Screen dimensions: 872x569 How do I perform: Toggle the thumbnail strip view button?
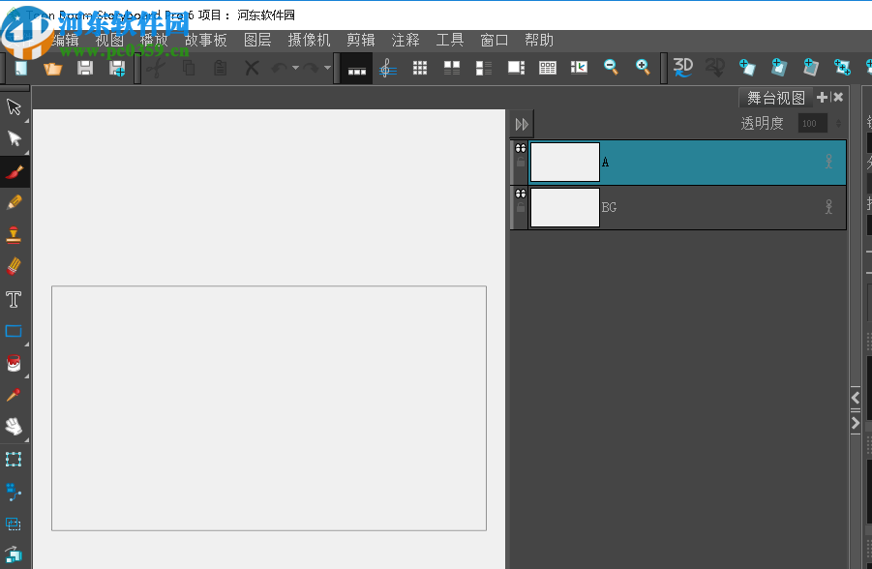[x=355, y=68]
